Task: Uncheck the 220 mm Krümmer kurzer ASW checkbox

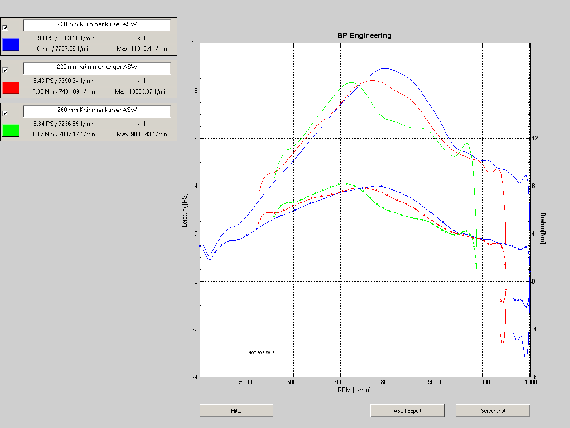Action: click(x=5, y=28)
